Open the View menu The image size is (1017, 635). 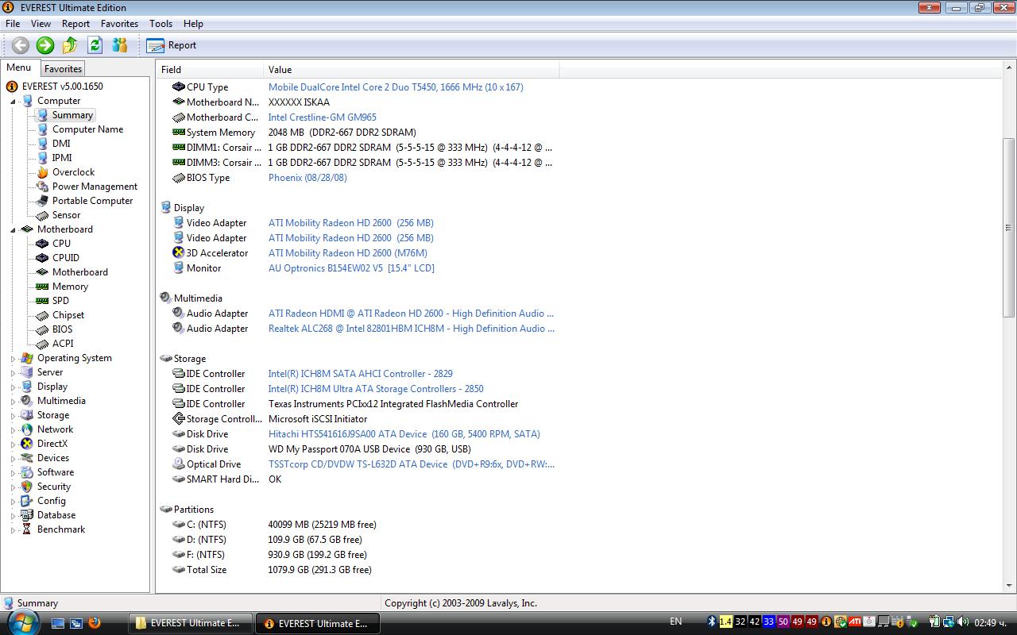pyautogui.click(x=41, y=24)
